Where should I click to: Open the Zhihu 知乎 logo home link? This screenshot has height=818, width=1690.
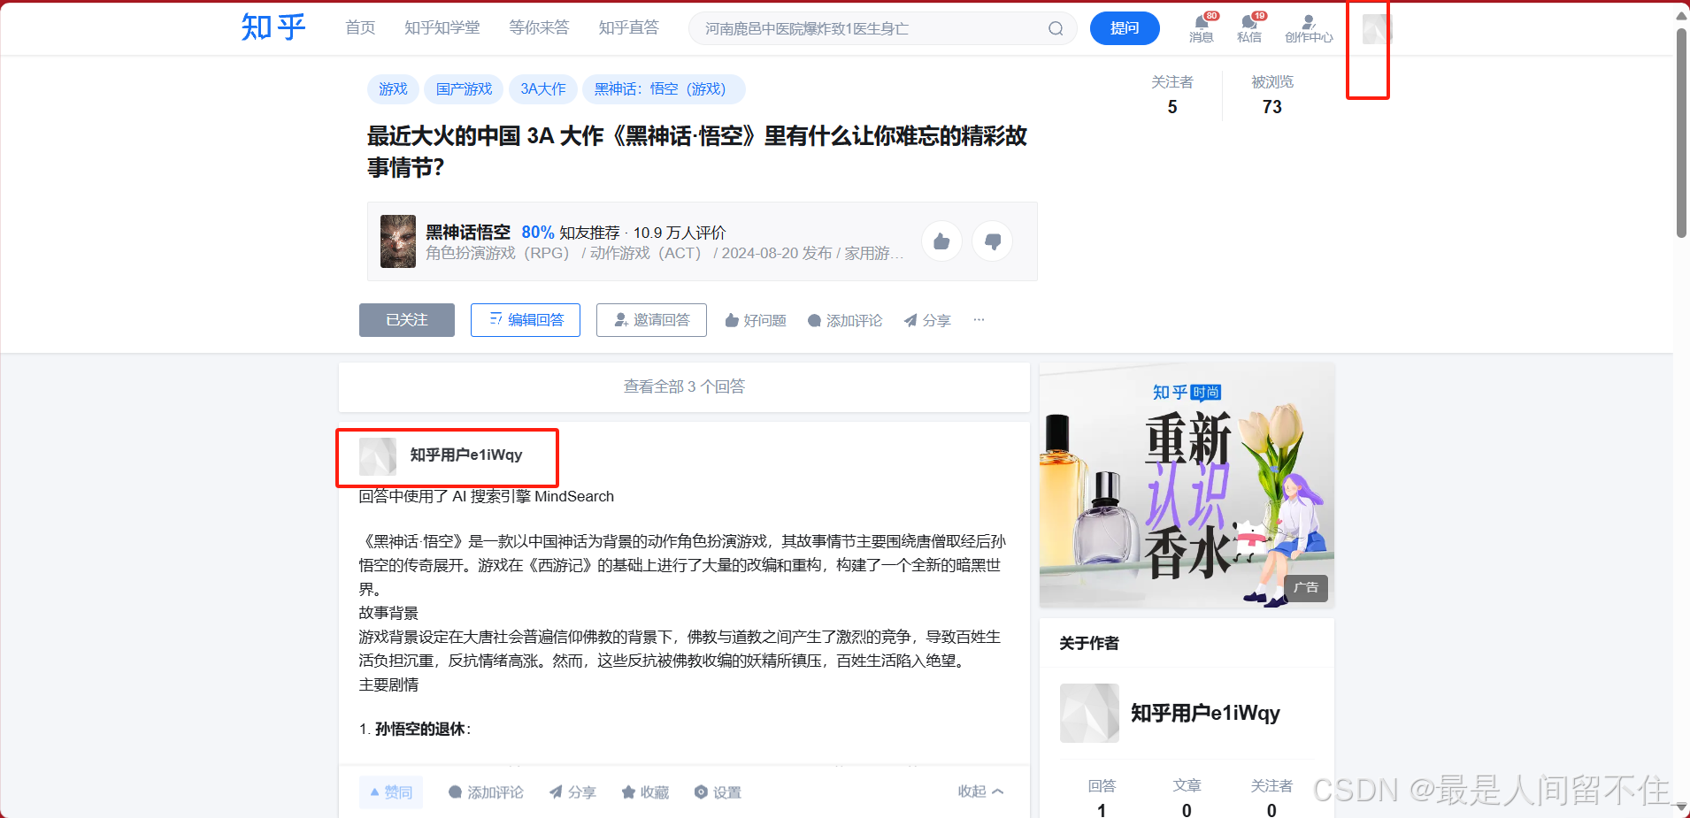click(x=273, y=27)
